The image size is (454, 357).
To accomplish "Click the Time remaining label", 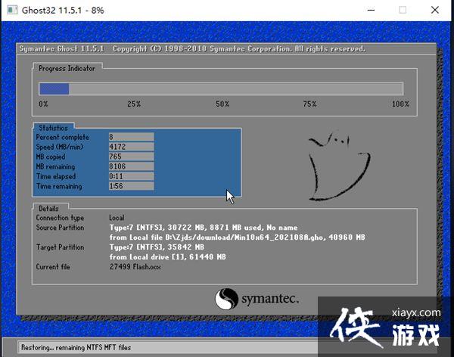I will pos(59,186).
